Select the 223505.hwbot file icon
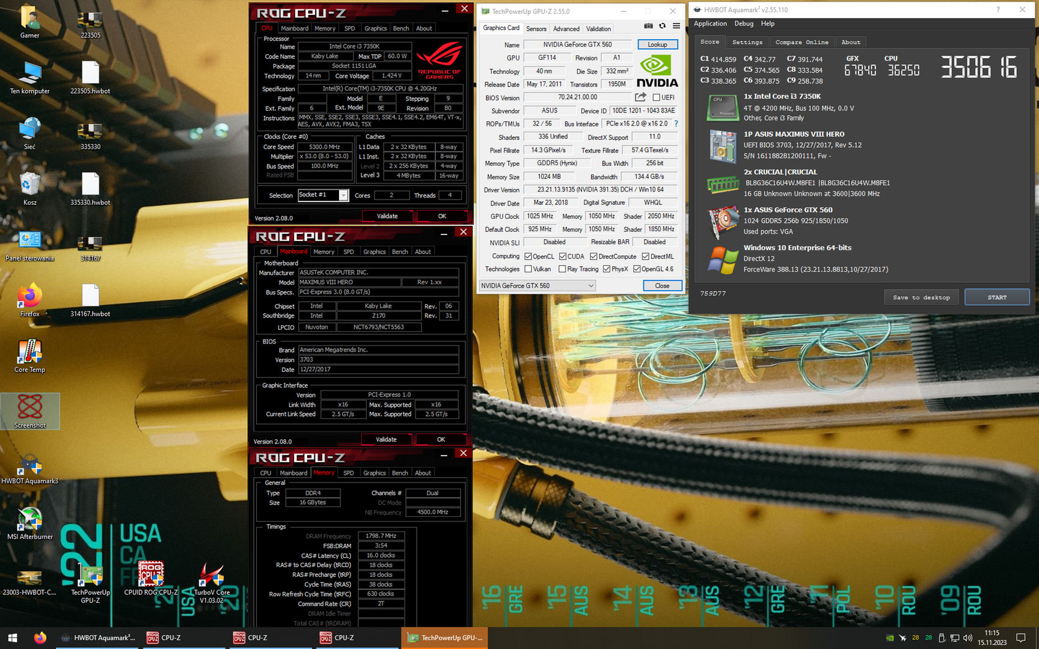This screenshot has width=1039, height=649. coord(90,78)
